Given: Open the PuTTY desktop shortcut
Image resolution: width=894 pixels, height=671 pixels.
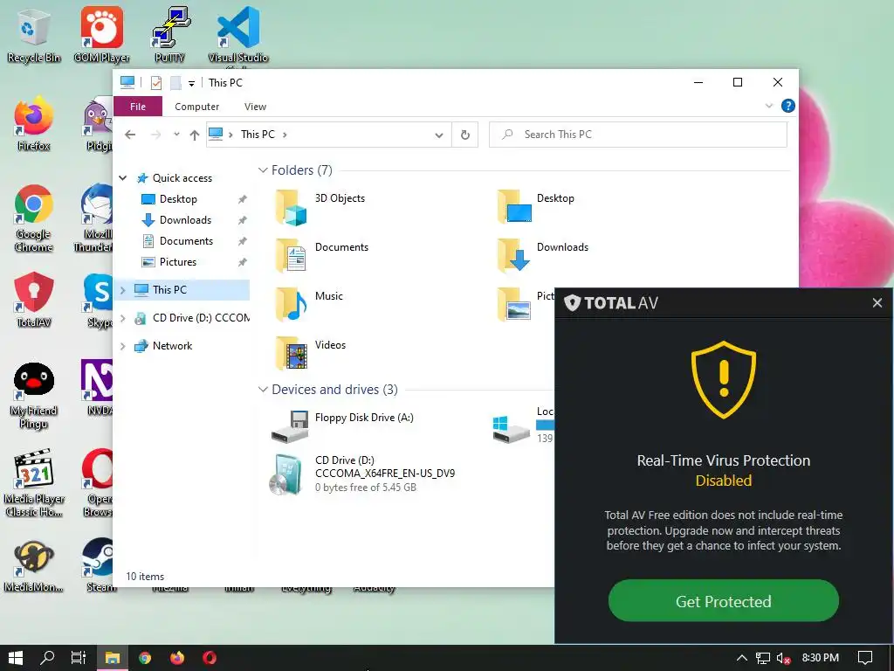Looking at the screenshot, I should (169, 34).
